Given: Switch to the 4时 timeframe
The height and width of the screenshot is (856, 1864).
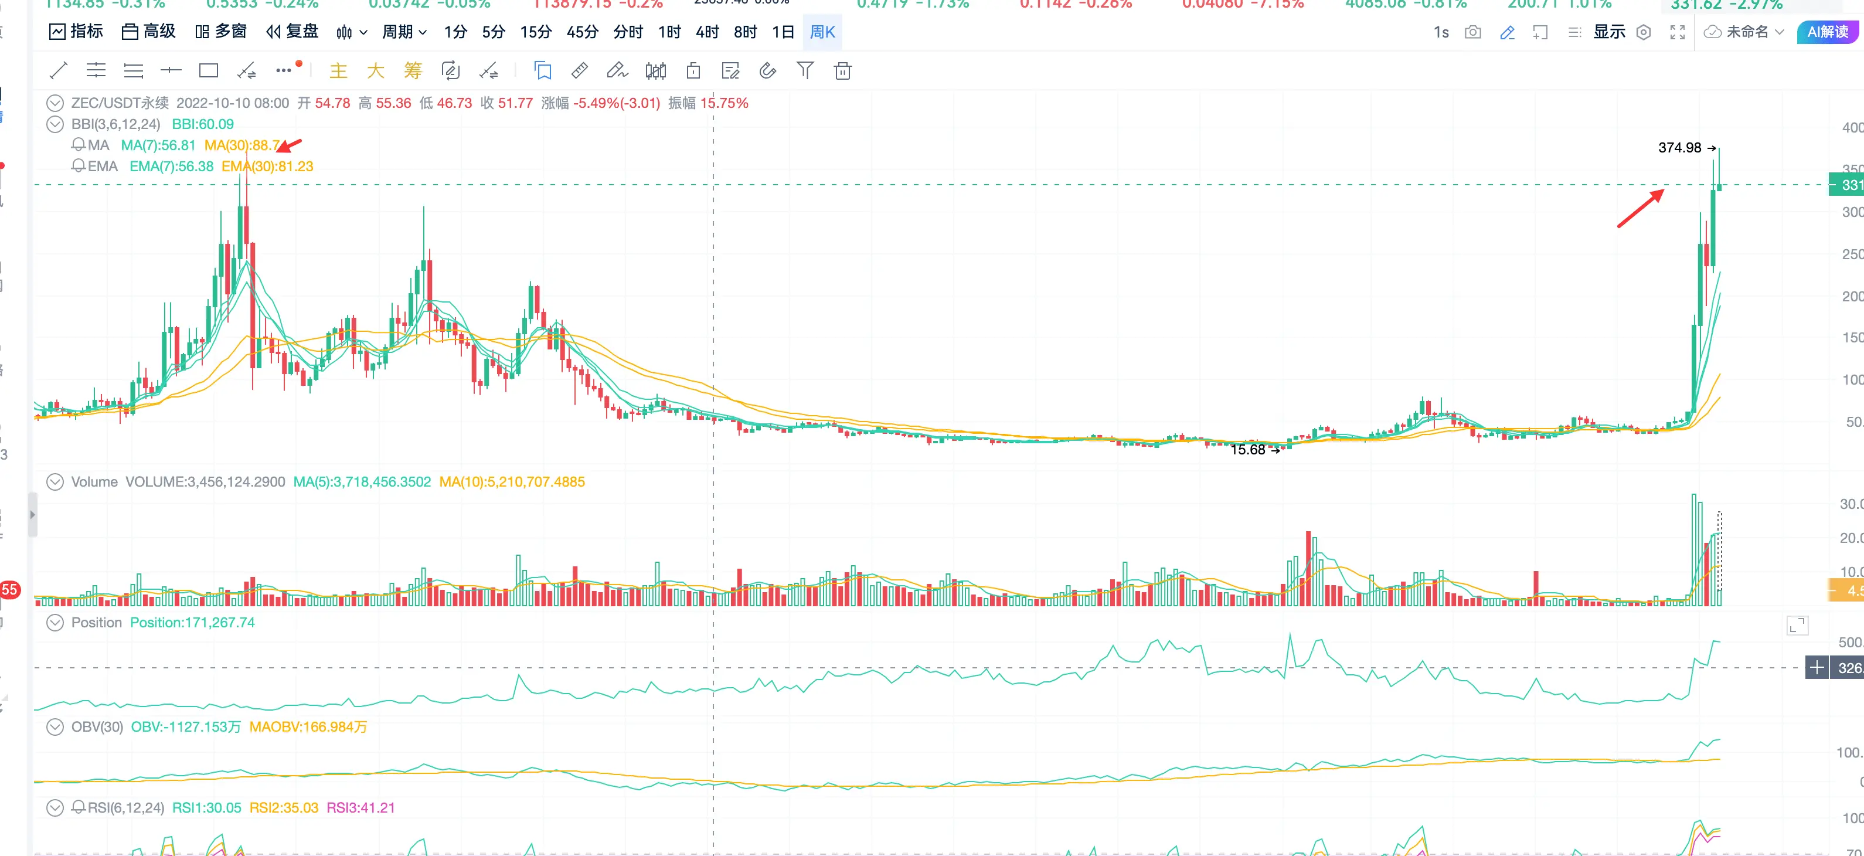Looking at the screenshot, I should coord(707,33).
